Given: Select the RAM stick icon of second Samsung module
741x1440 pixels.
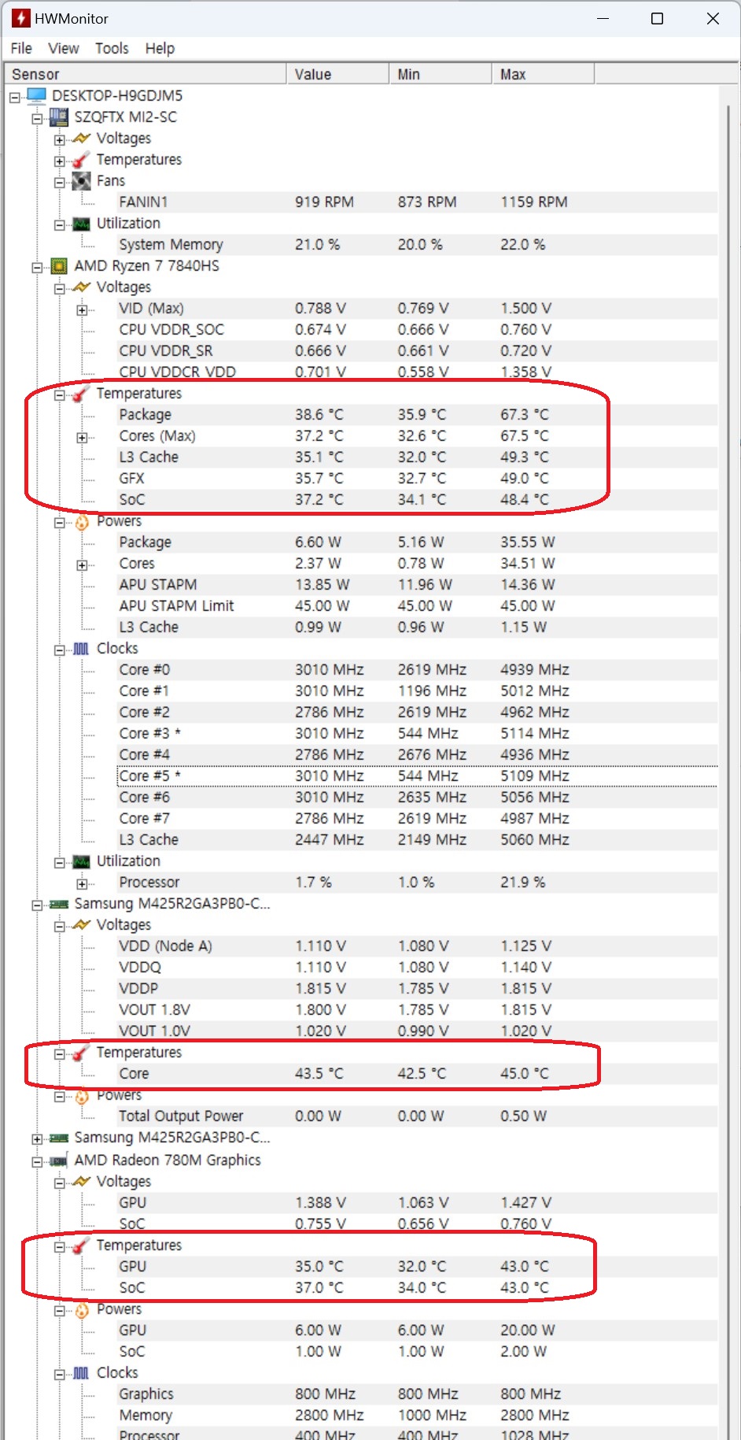Looking at the screenshot, I should [x=59, y=1138].
